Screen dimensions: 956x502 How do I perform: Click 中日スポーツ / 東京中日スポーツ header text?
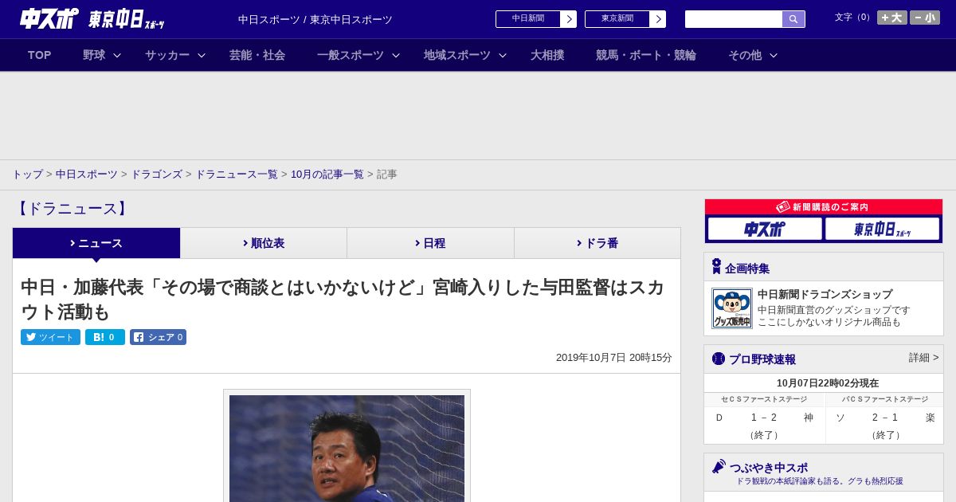click(x=315, y=19)
